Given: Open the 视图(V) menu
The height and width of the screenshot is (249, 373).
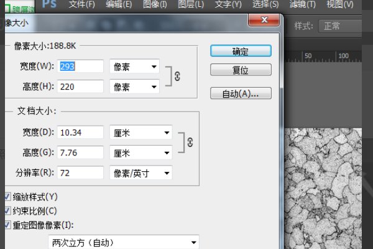Looking at the screenshot, I should (x=339, y=4).
